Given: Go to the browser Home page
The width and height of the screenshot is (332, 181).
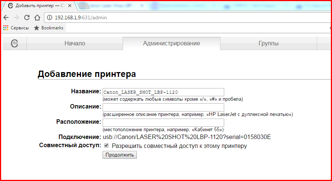Looking at the screenshot, I should point(37,17).
